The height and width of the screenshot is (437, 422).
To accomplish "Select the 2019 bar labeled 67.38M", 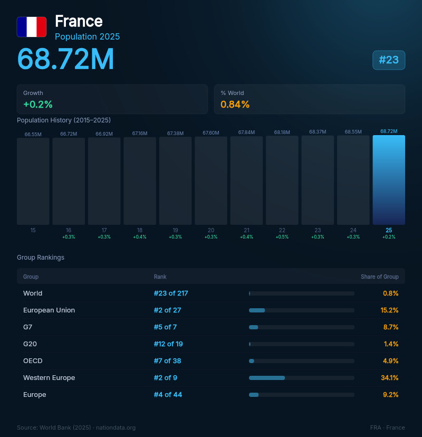I will coord(176,180).
